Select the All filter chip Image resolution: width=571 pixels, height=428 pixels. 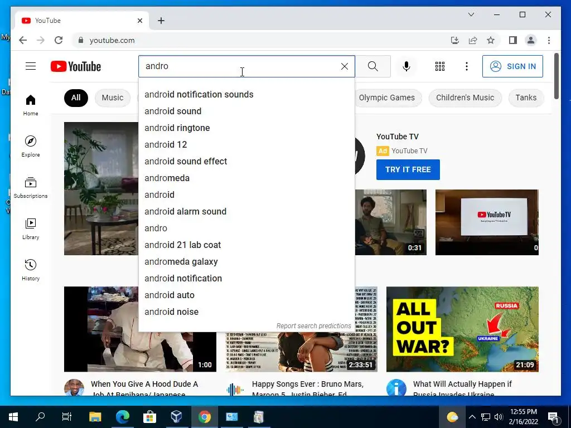coord(76,98)
